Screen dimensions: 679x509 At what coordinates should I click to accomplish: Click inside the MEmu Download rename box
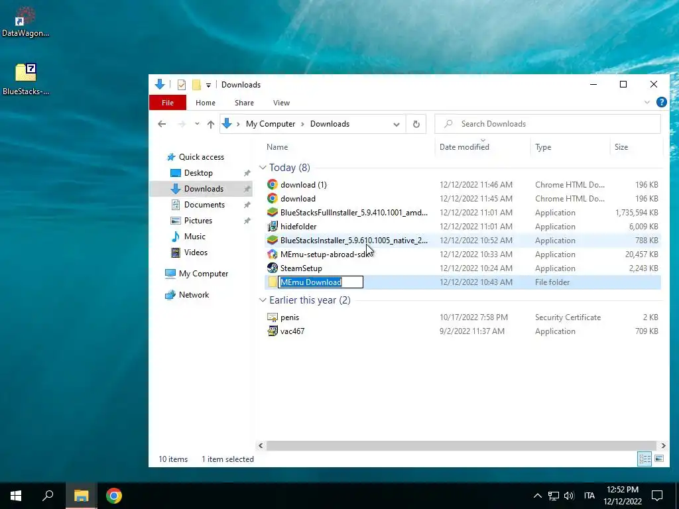click(x=320, y=282)
